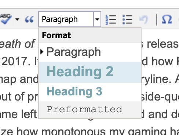179x135 pixels.
Task: Insert a numbered list
Action: coord(111,19)
